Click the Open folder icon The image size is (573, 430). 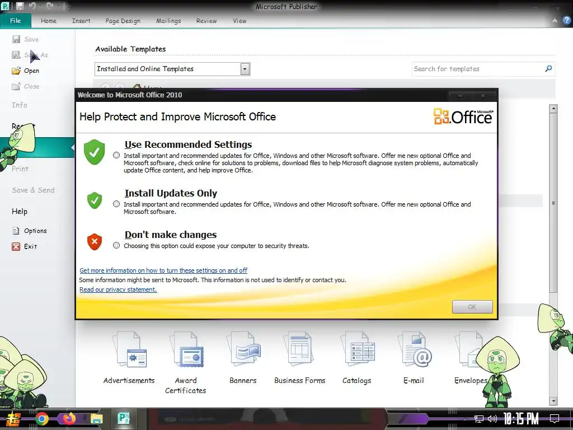pyautogui.click(x=16, y=71)
